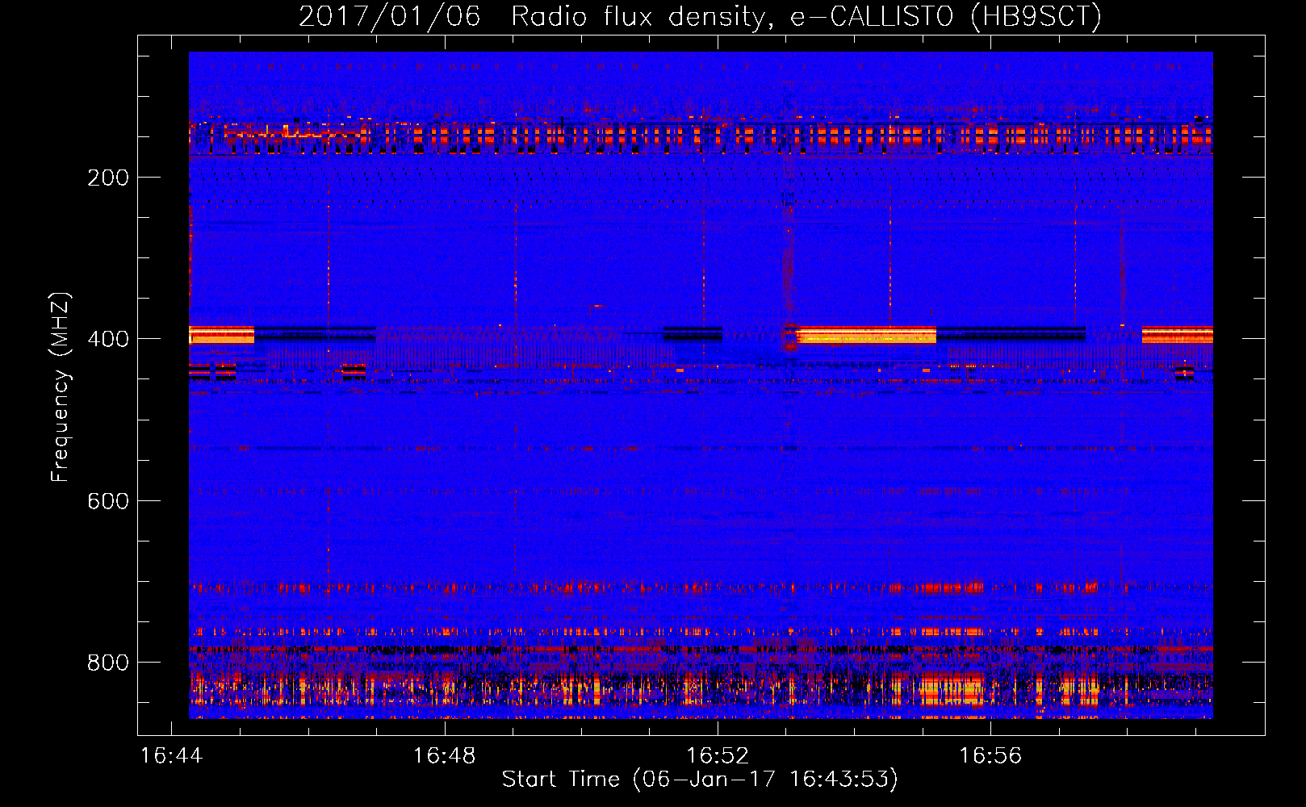Viewport: 1306px width, 807px height.
Task: Click the date "2017/01/06" in the title
Action: [x=390, y=17]
